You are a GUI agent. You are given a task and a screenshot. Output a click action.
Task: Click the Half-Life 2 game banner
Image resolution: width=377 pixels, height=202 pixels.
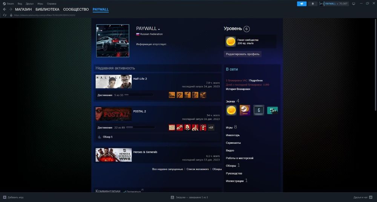point(113,82)
